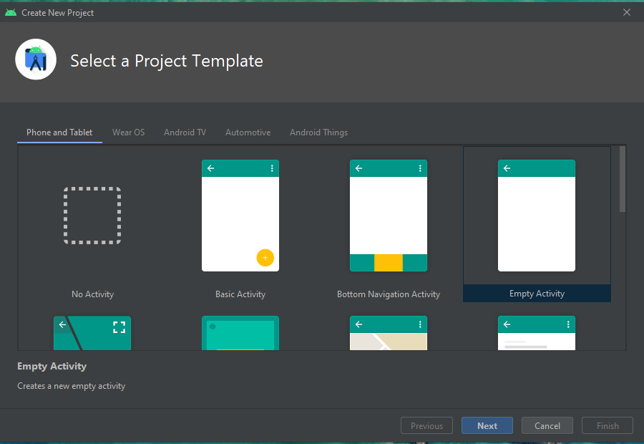Click the "Creates a new empty activity" description
The width and height of the screenshot is (644, 444).
click(x=71, y=386)
